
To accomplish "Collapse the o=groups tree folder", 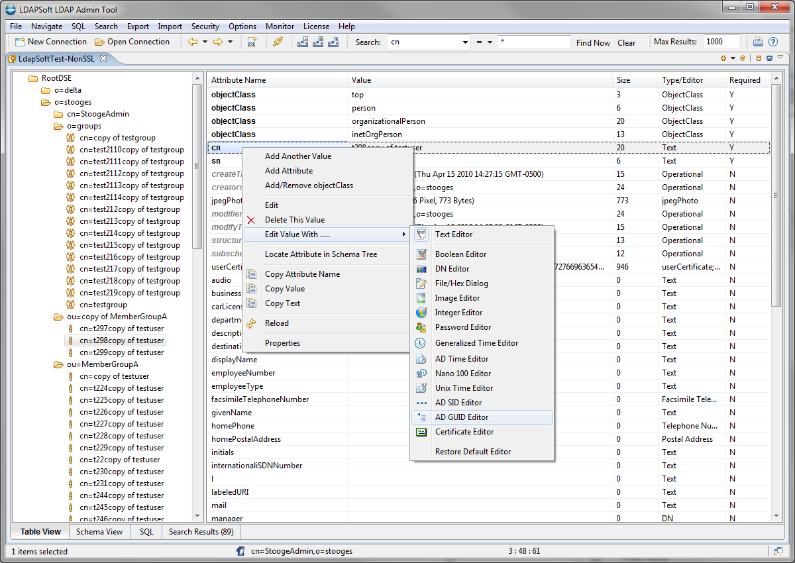I will click(x=59, y=126).
